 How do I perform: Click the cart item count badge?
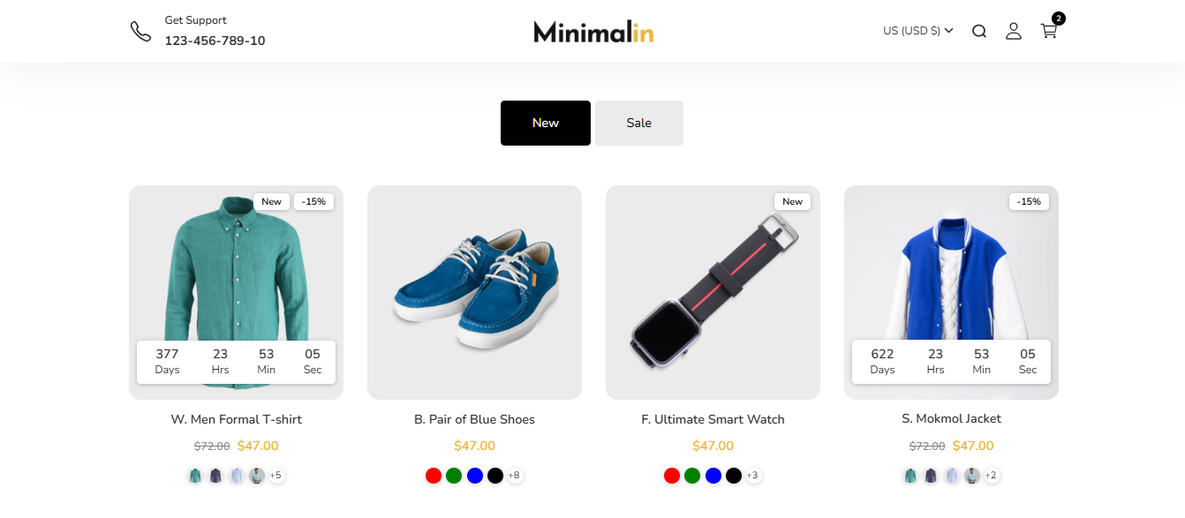point(1059,19)
